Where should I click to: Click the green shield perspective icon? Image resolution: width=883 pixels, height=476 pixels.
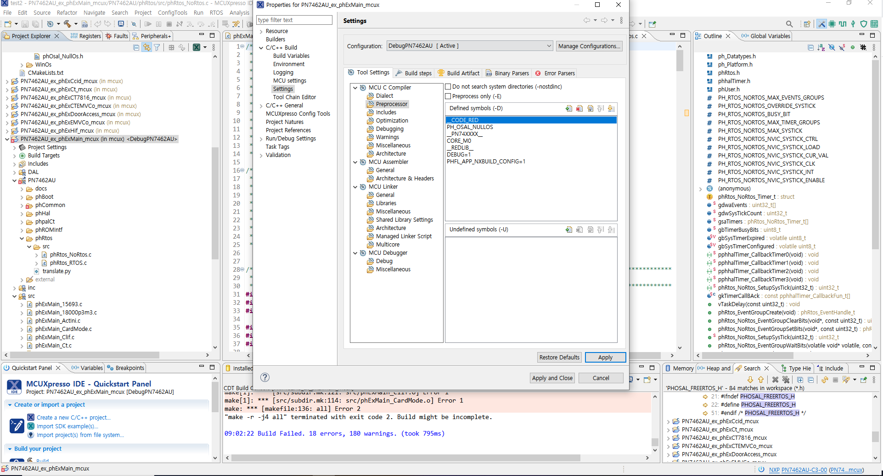pyautogui.click(x=864, y=24)
